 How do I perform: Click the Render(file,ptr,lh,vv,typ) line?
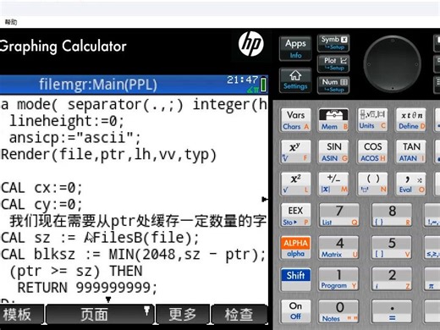[108, 155]
